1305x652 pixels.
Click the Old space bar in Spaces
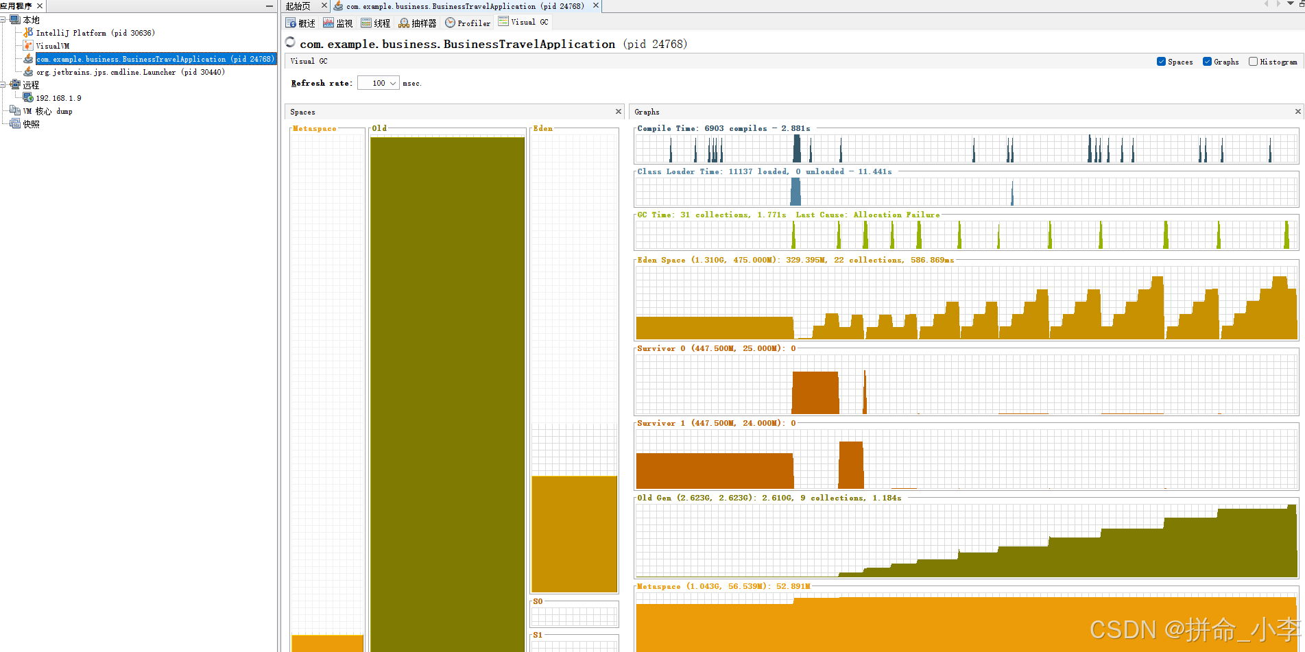click(447, 393)
